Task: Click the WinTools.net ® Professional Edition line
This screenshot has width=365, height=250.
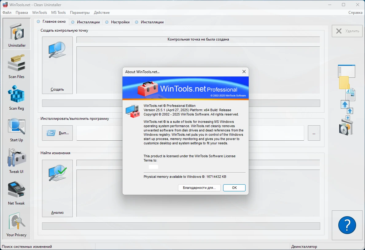Action: pyautogui.click(x=169, y=106)
